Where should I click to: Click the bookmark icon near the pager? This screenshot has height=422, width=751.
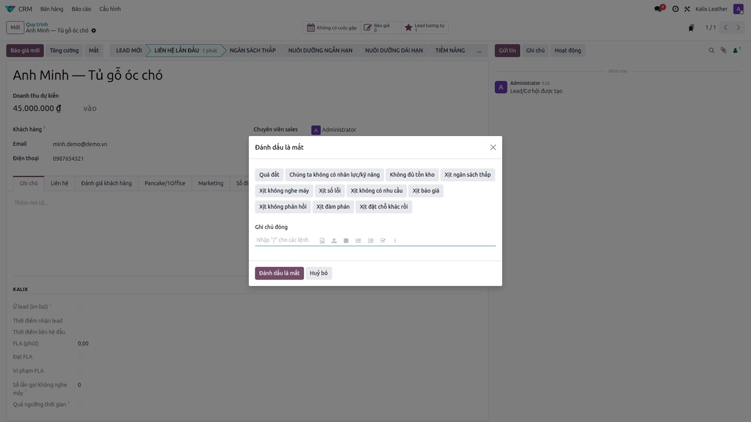click(x=691, y=28)
